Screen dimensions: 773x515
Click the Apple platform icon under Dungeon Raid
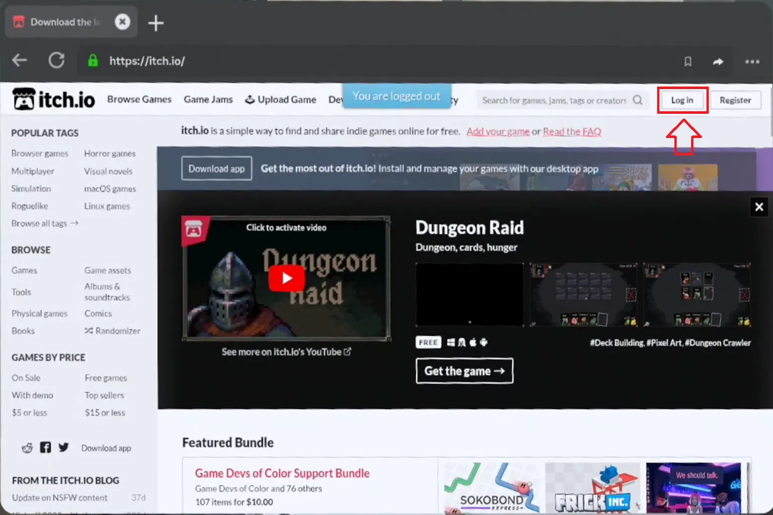pyautogui.click(x=473, y=342)
